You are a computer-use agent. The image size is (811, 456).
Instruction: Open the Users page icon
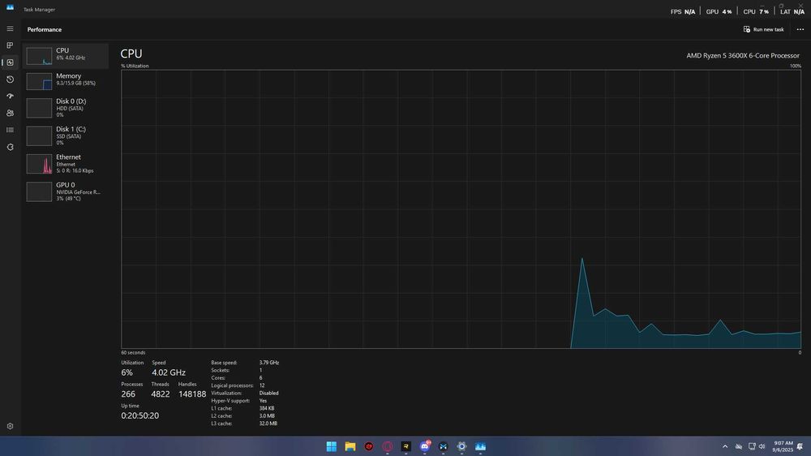10,113
